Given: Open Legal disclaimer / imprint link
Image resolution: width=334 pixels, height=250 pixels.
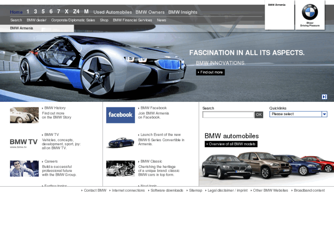Looking at the screenshot, I should pos(227,190).
